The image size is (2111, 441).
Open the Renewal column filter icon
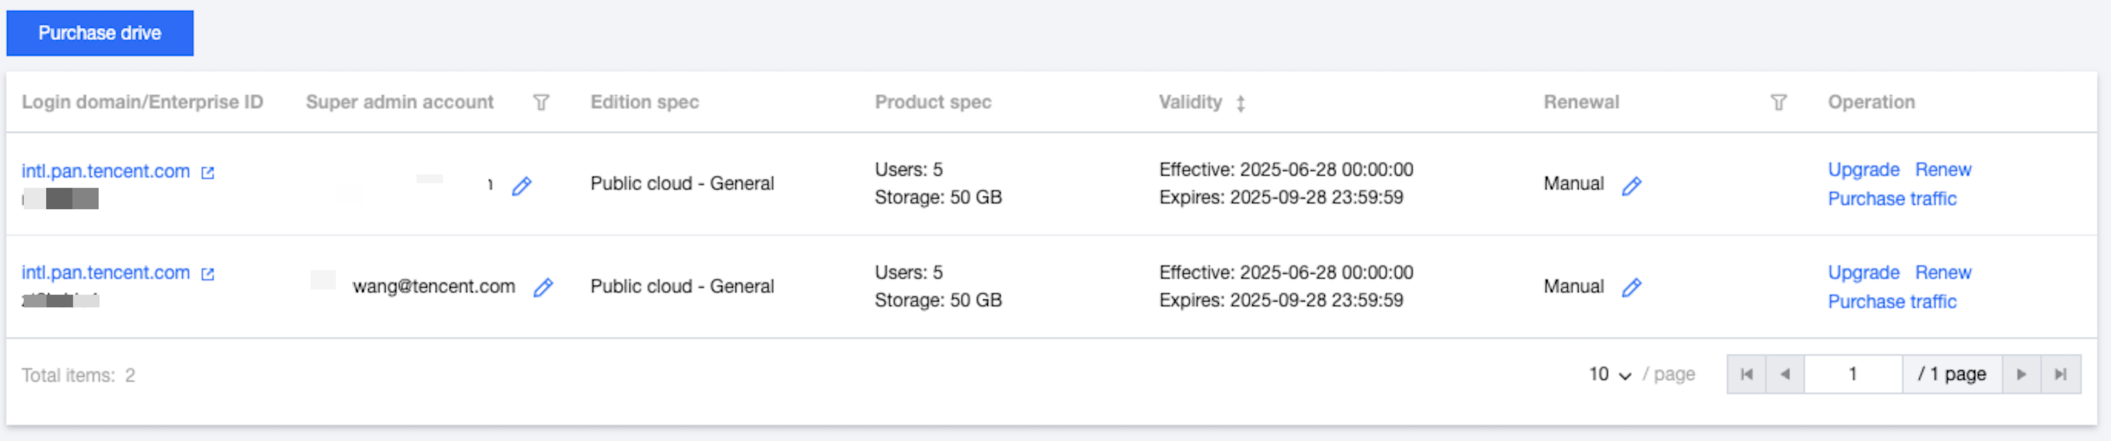pyautogui.click(x=1778, y=102)
